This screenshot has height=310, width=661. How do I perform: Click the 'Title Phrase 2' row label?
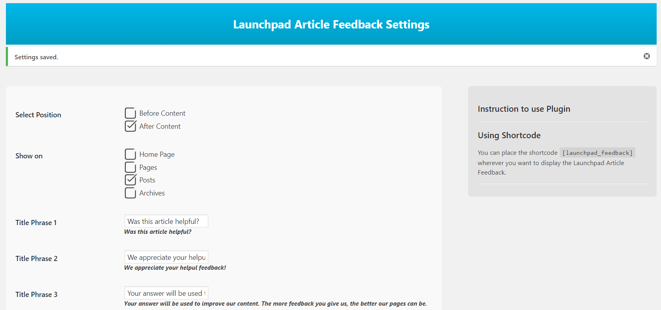click(36, 259)
